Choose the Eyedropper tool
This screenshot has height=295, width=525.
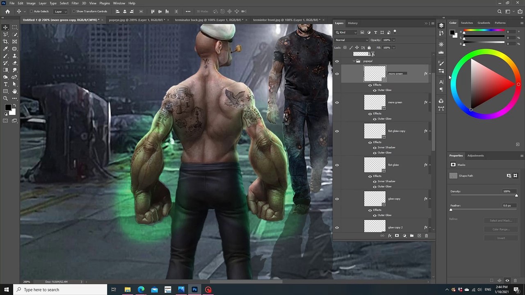click(6, 49)
